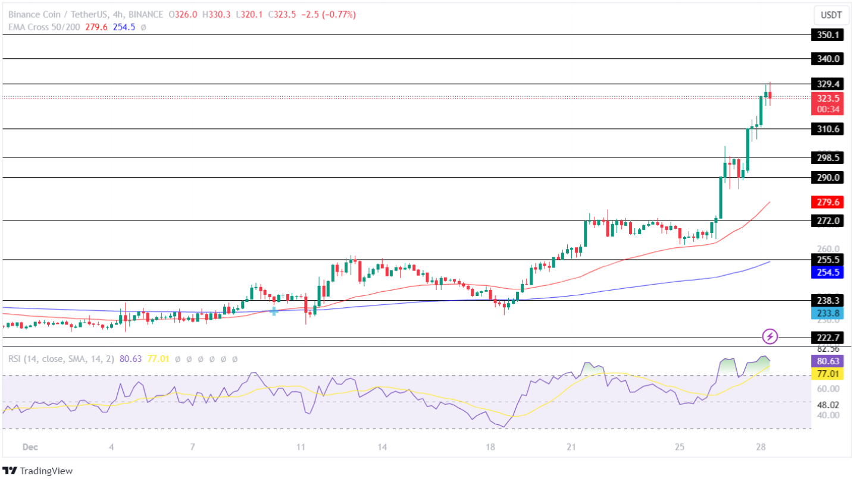The image size is (854, 479).
Task: Click the yellow 77.01 RSI average label
Action: pos(828,374)
